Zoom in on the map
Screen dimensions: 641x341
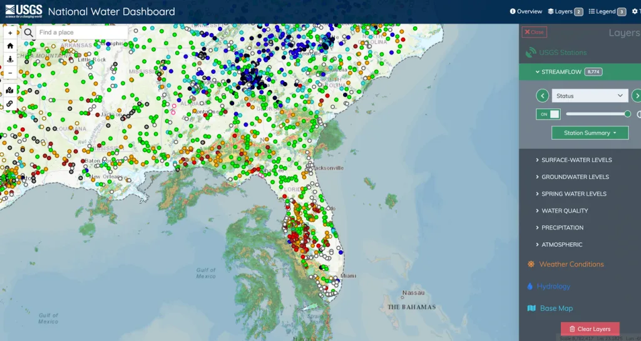pos(10,33)
